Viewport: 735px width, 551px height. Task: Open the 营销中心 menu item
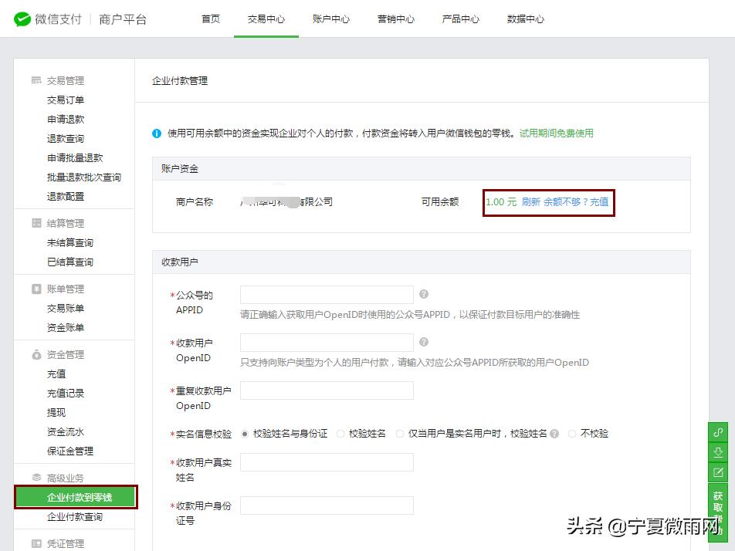click(396, 19)
